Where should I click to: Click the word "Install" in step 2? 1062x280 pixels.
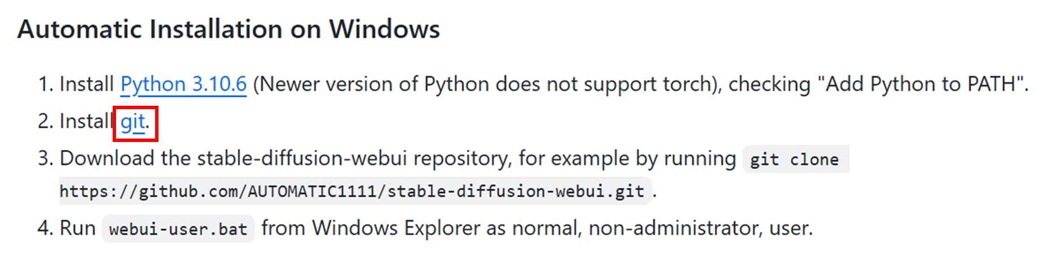[86, 121]
